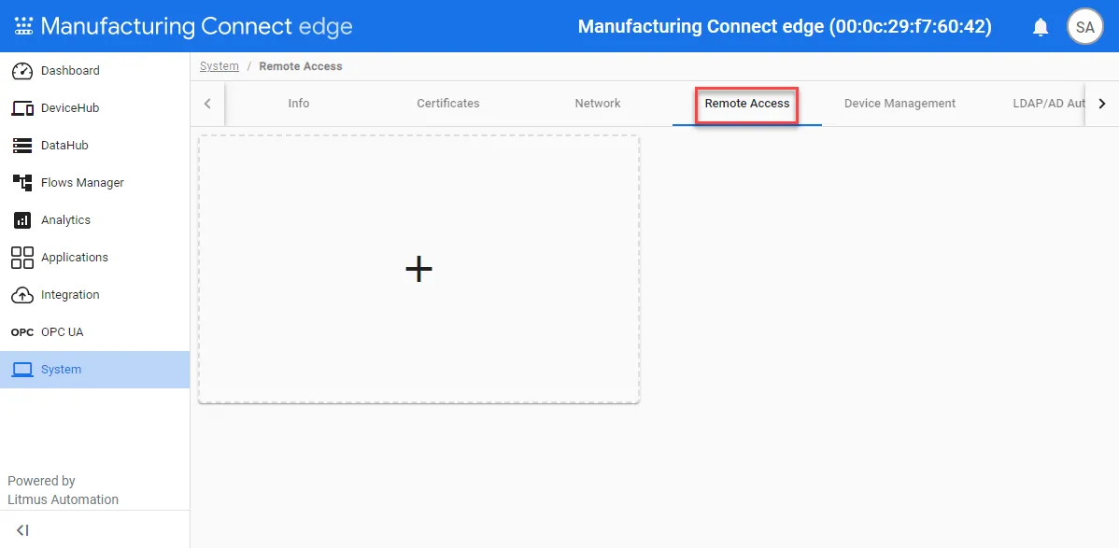Follow the System breadcrumb link

[x=220, y=66]
